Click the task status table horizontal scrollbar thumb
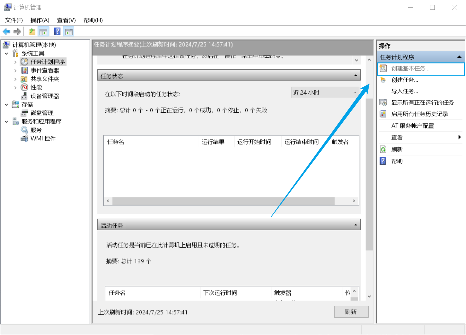The image size is (466, 335). pyautogui.click(x=223, y=201)
